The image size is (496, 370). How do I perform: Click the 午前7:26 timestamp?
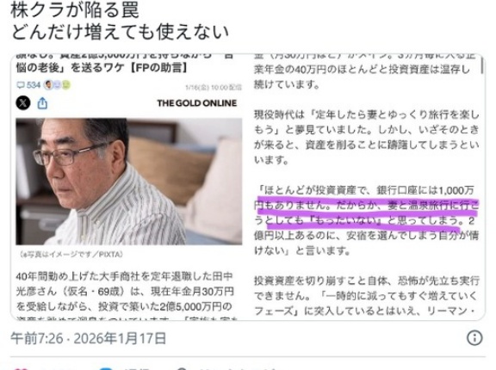37,338
